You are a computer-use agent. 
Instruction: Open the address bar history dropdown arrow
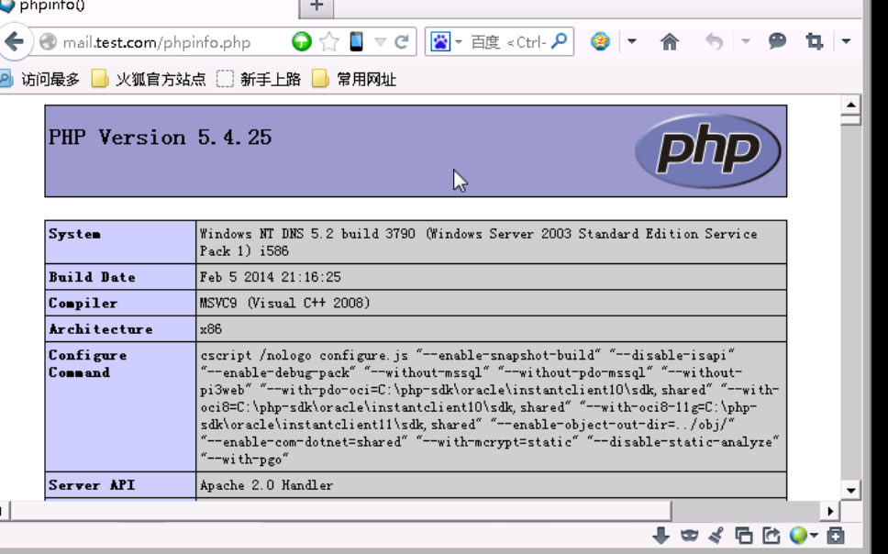[x=381, y=42]
